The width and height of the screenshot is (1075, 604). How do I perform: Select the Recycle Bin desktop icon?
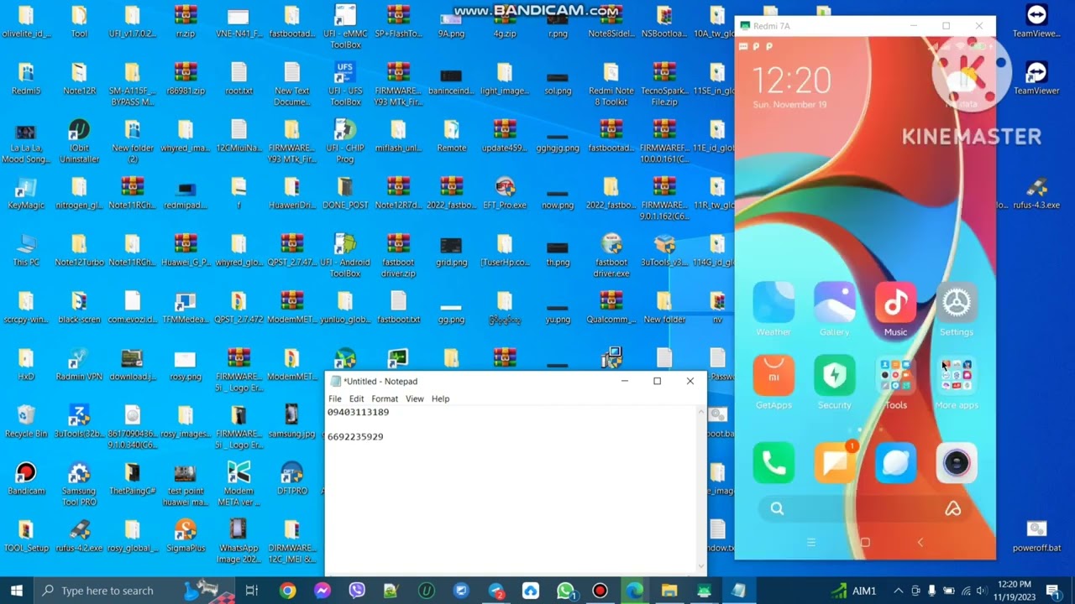tap(26, 422)
